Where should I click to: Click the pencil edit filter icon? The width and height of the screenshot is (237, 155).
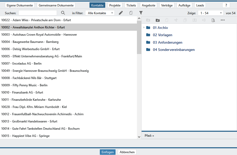tap(121, 13)
